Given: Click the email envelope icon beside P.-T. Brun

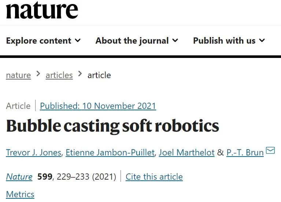Looking at the screenshot, I should click(270, 150).
